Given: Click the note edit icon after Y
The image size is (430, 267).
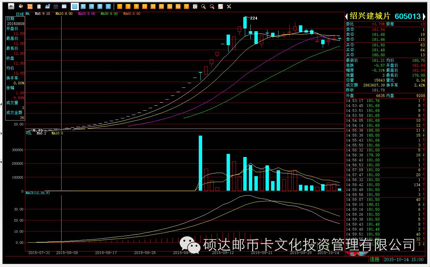Looking at the screenshot, I should click(x=195, y=6).
